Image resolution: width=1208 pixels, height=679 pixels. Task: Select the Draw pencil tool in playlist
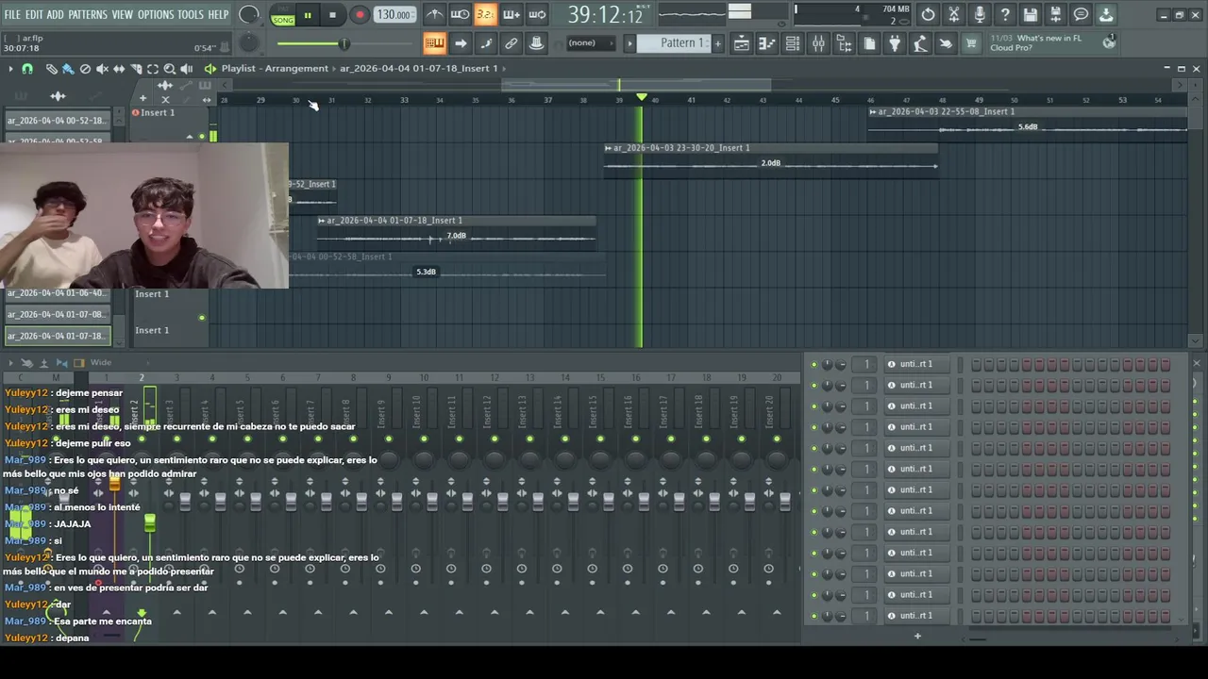(x=52, y=69)
